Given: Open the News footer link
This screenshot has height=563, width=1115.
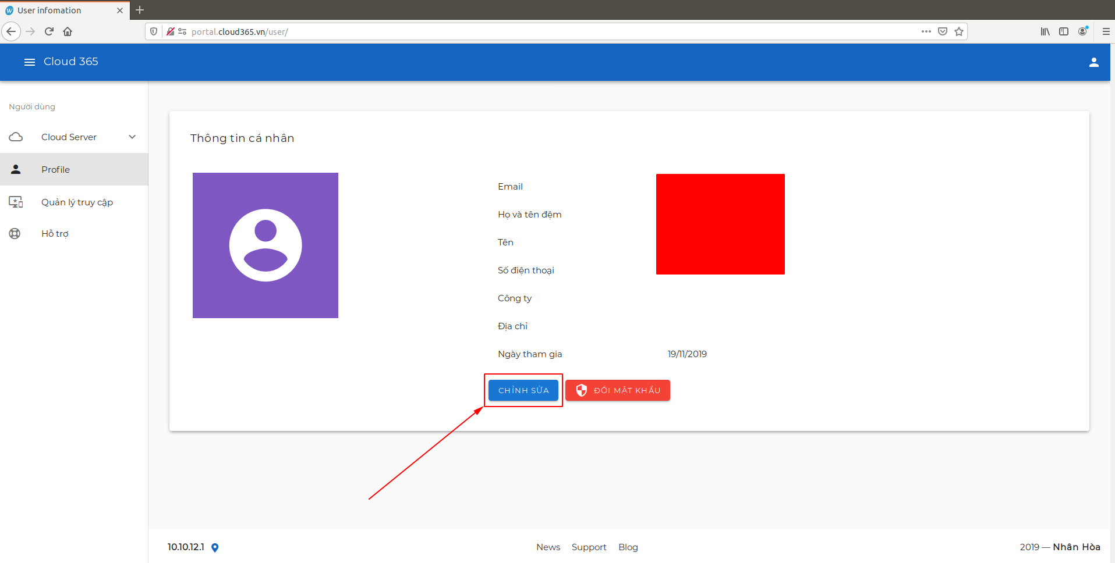Looking at the screenshot, I should pyautogui.click(x=548, y=547).
